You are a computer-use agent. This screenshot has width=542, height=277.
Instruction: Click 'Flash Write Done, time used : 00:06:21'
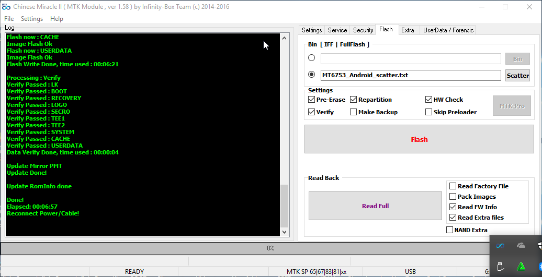pos(63,64)
